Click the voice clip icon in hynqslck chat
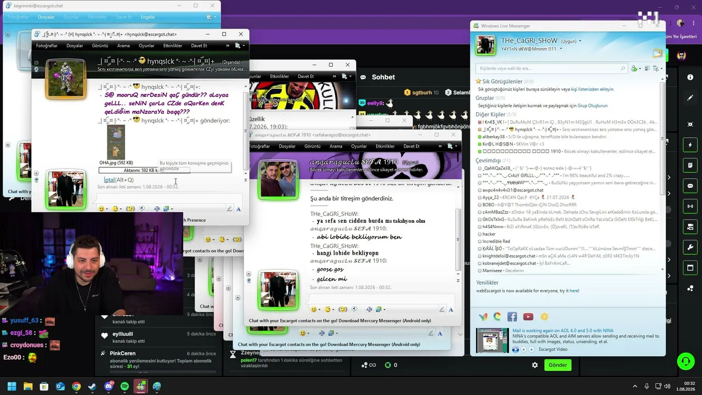Viewport: 702px width, 395px height. tap(142, 208)
